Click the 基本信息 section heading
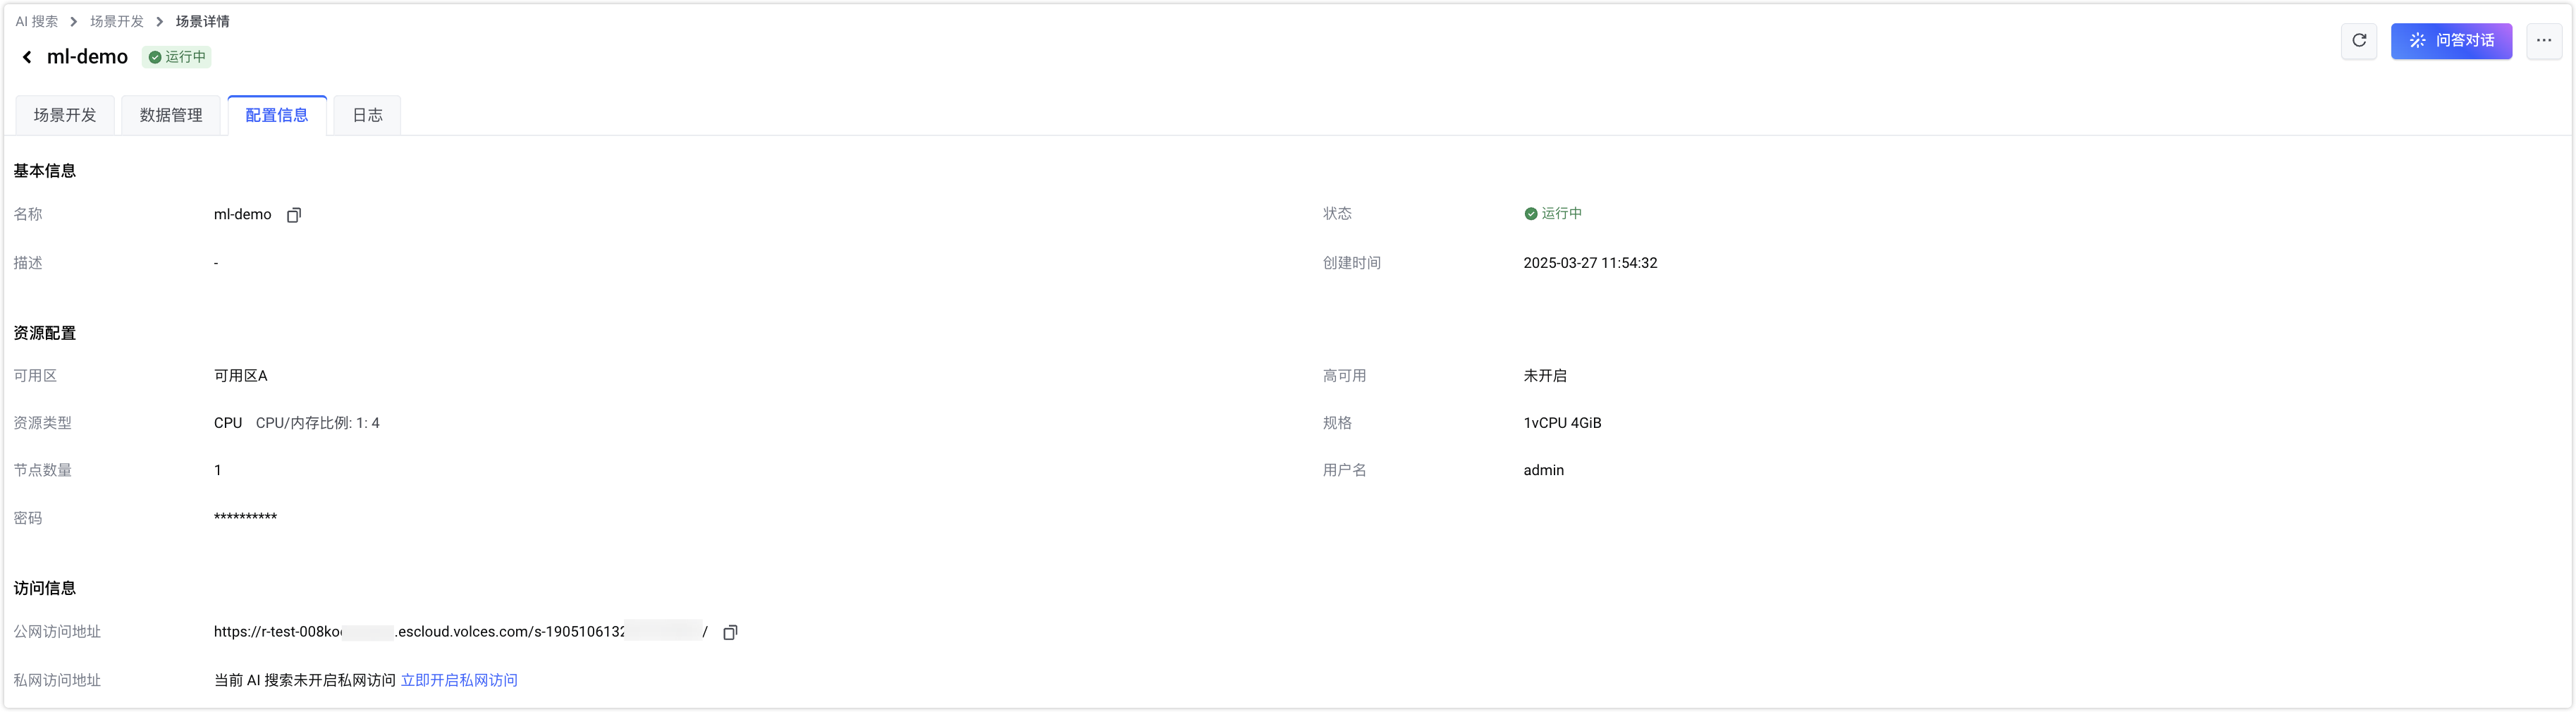The image size is (2576, 712). pos(45,171)
